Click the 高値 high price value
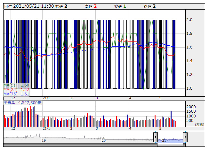The width and height of the screenshot is (209, 150). click(x=95, y=6)
